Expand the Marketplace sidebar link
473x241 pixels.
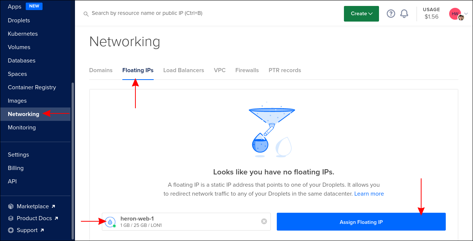pyautogui.click(x=33, y=206)
